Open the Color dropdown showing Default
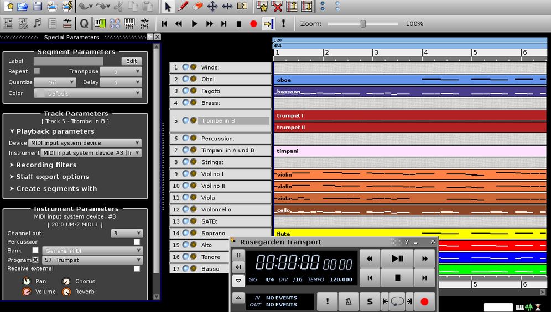The width and height of the screenshot is (551, 312). (x=88, y=93)
